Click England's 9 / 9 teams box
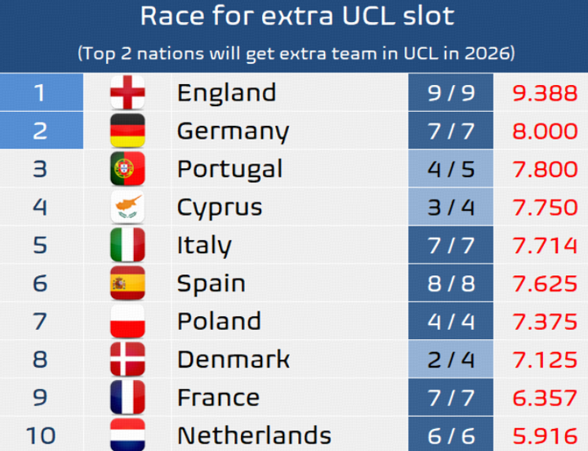The width and height of the screenshot is (588, 451). point(451,93)
